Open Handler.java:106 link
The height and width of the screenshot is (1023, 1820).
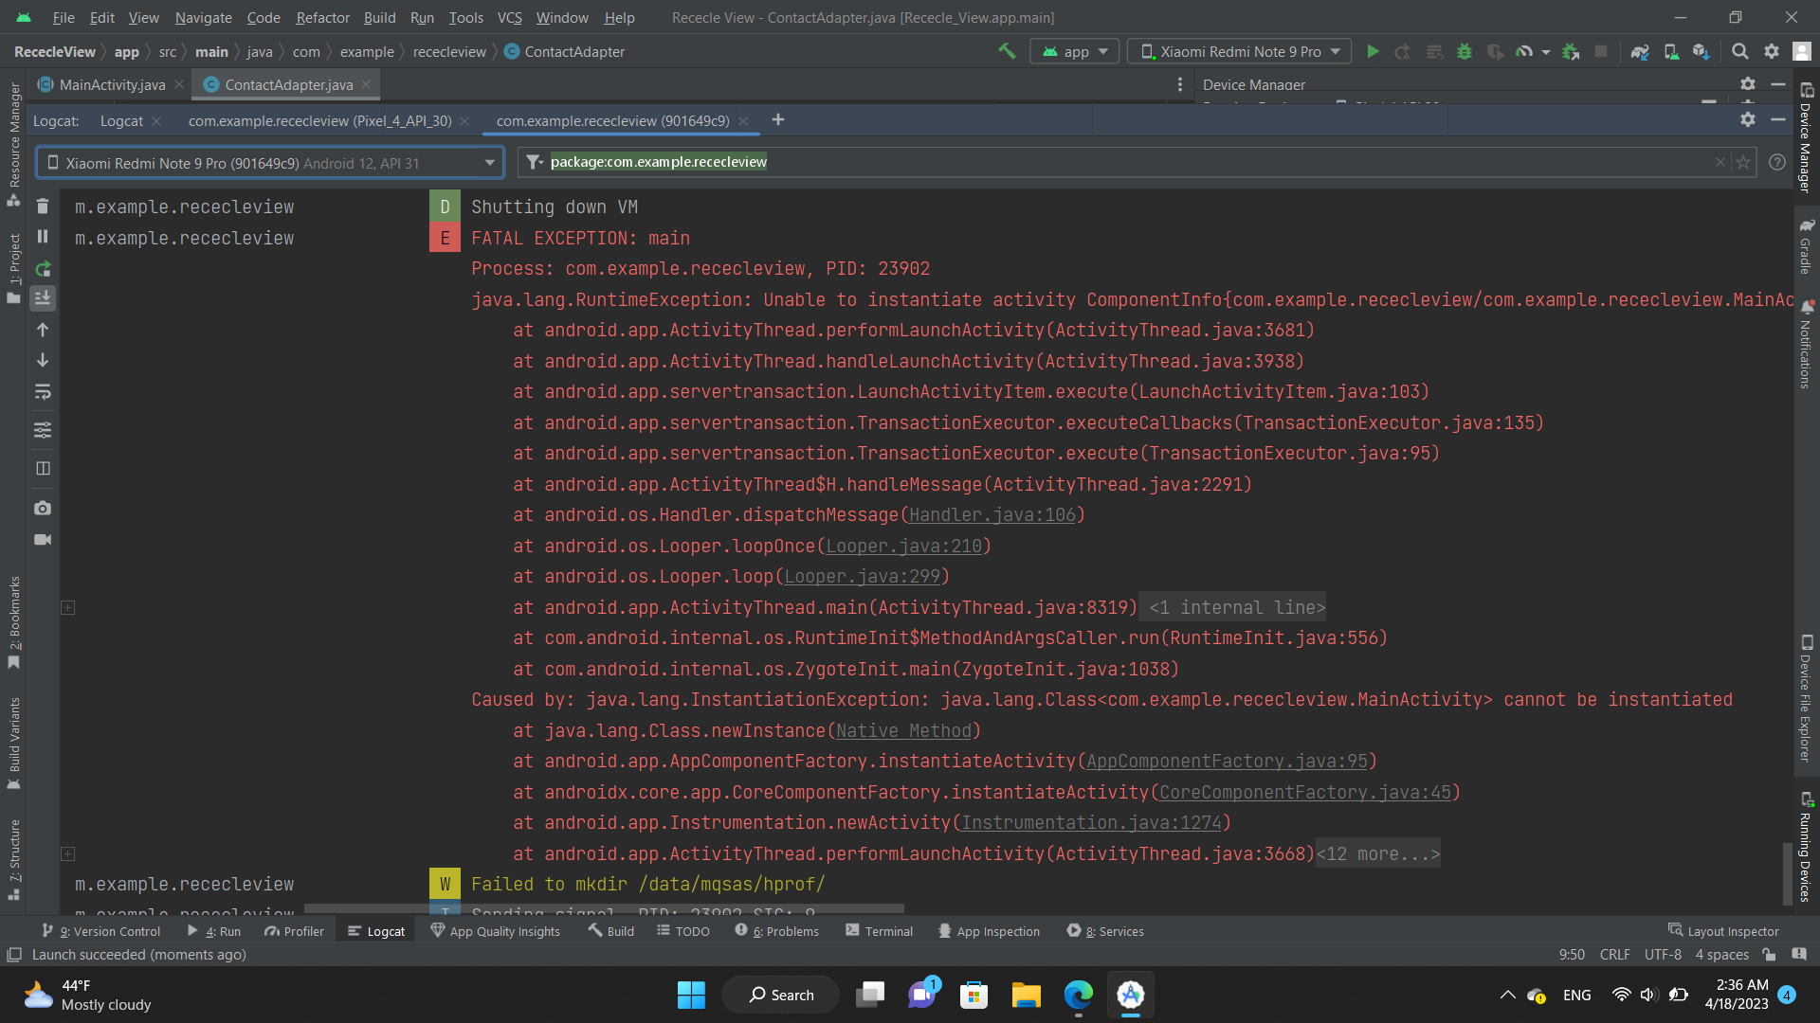[992, 514]
